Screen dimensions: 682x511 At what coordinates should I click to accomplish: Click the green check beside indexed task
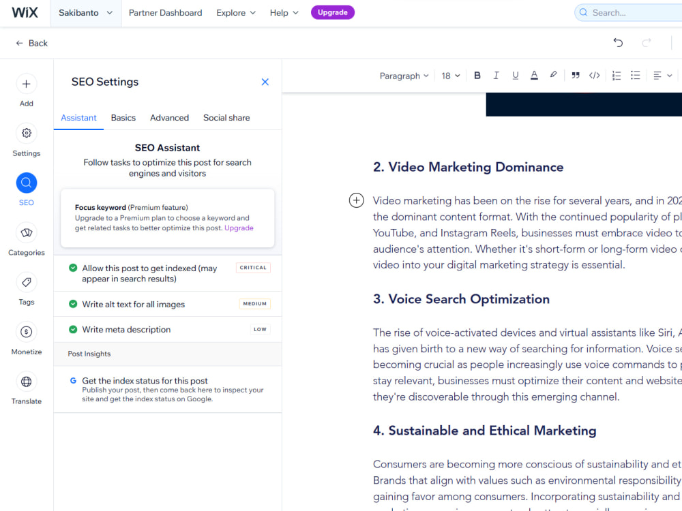tap(73, 268)
